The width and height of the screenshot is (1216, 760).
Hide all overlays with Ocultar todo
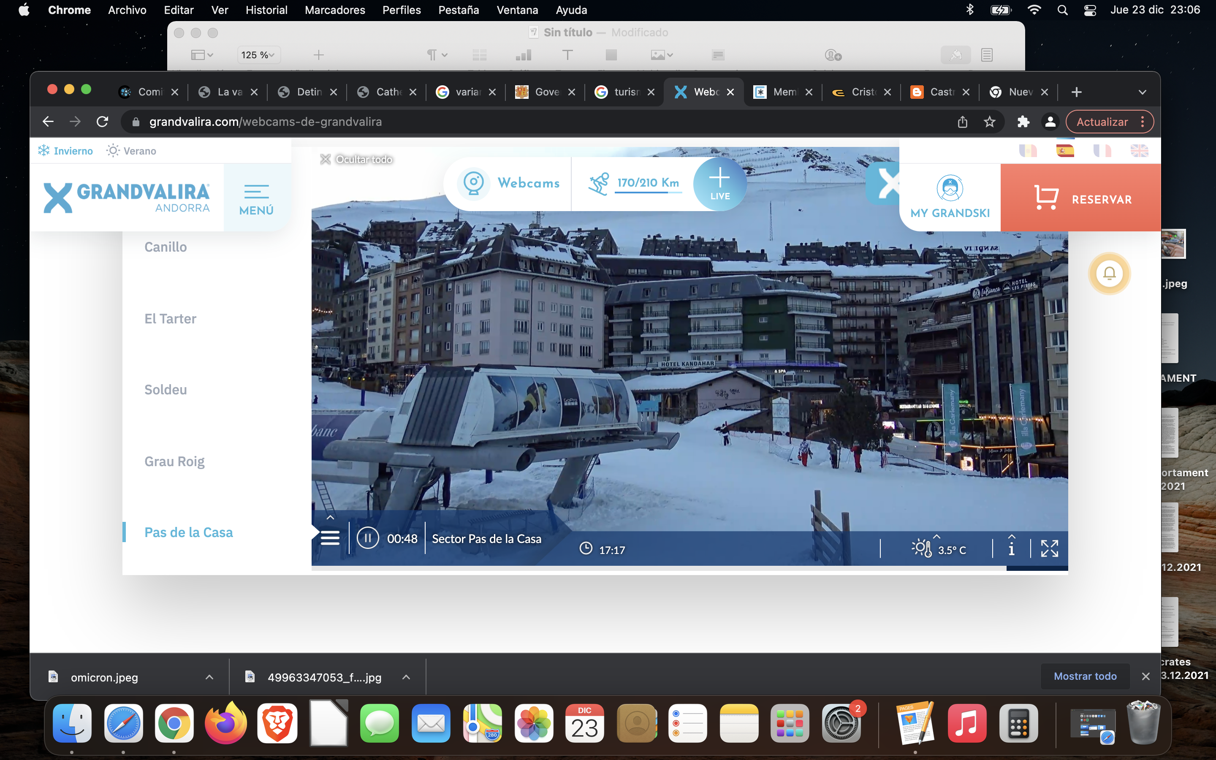(356, 159)
